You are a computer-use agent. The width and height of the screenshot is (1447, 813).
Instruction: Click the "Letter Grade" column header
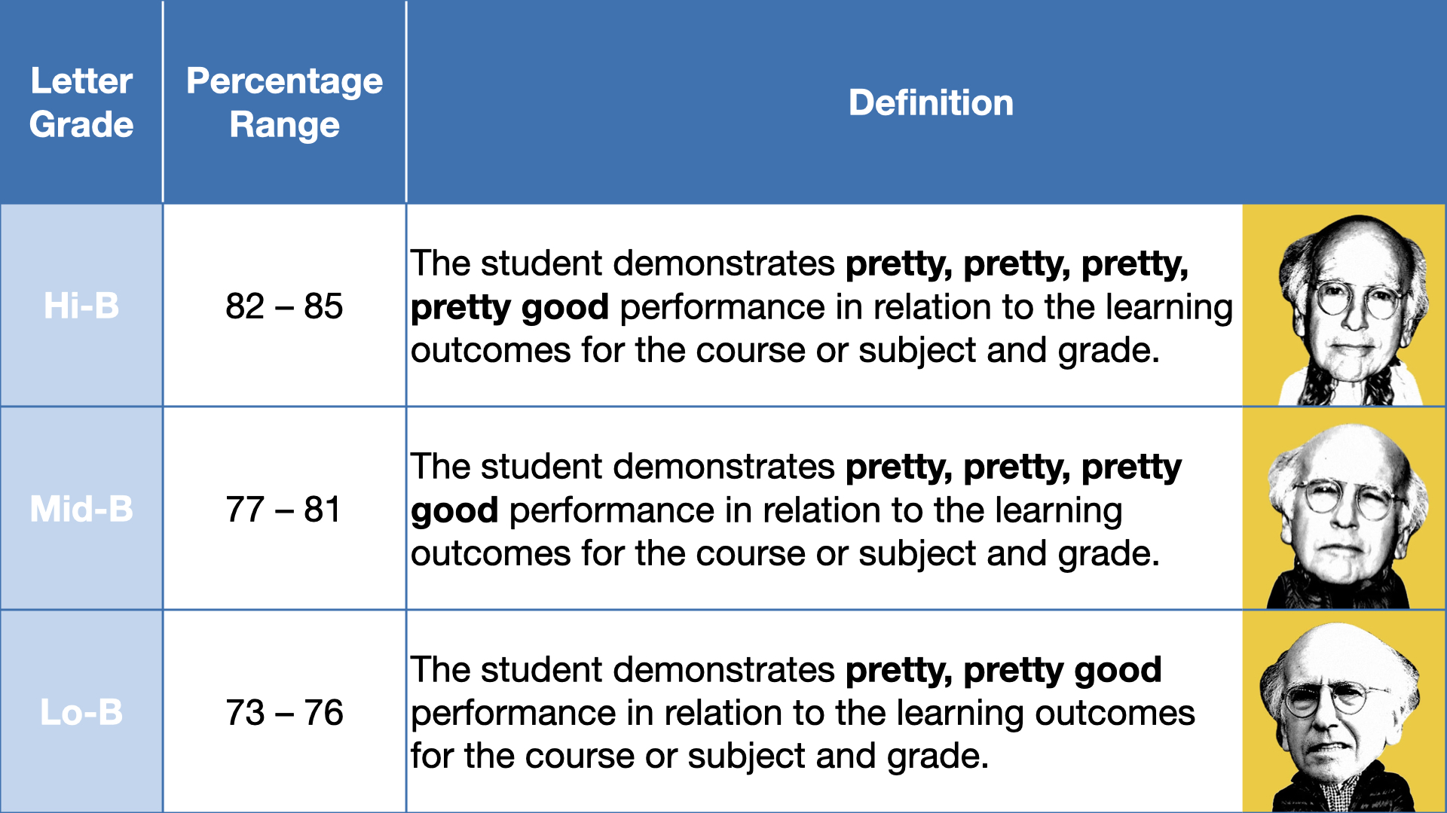coord(81,102)
